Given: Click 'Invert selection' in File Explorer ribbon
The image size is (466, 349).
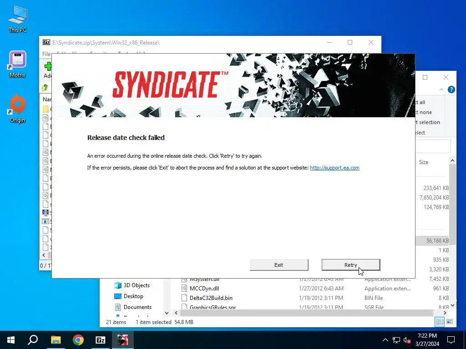Looking at the screenshot, I should (428, 122).
